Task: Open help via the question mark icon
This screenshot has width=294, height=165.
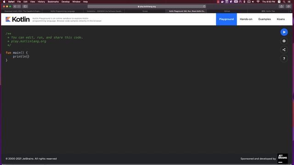Action: click(284, 59)
